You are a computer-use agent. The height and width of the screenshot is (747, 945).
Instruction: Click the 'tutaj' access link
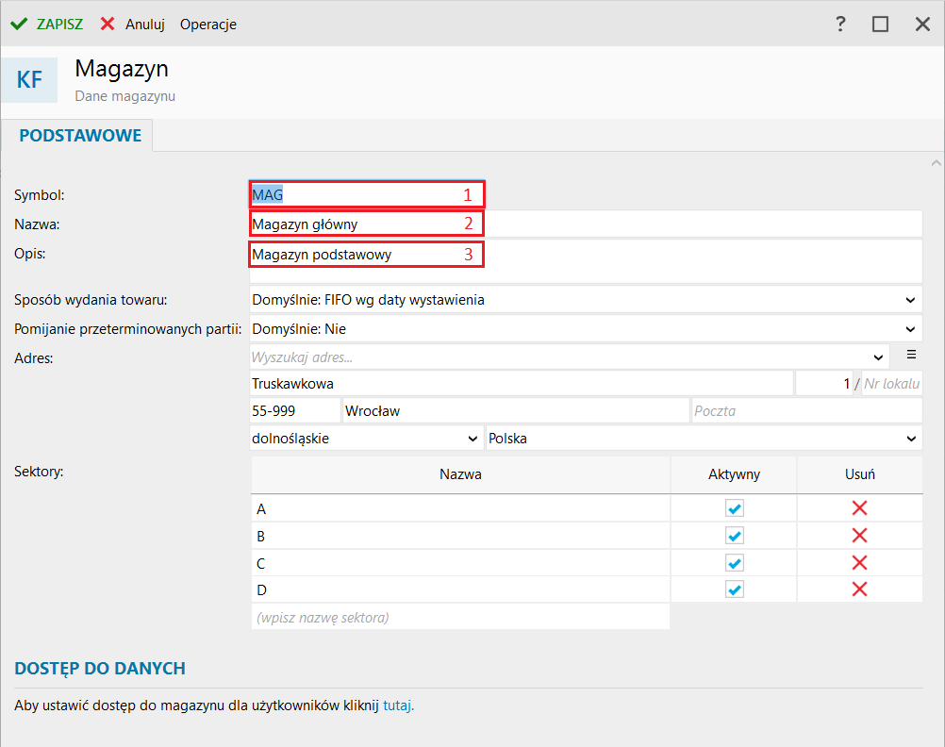397,705
